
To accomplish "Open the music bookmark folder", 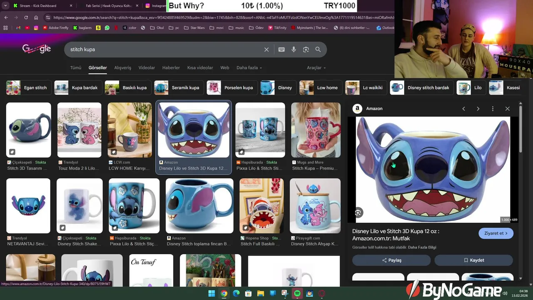I will point(237,28).
